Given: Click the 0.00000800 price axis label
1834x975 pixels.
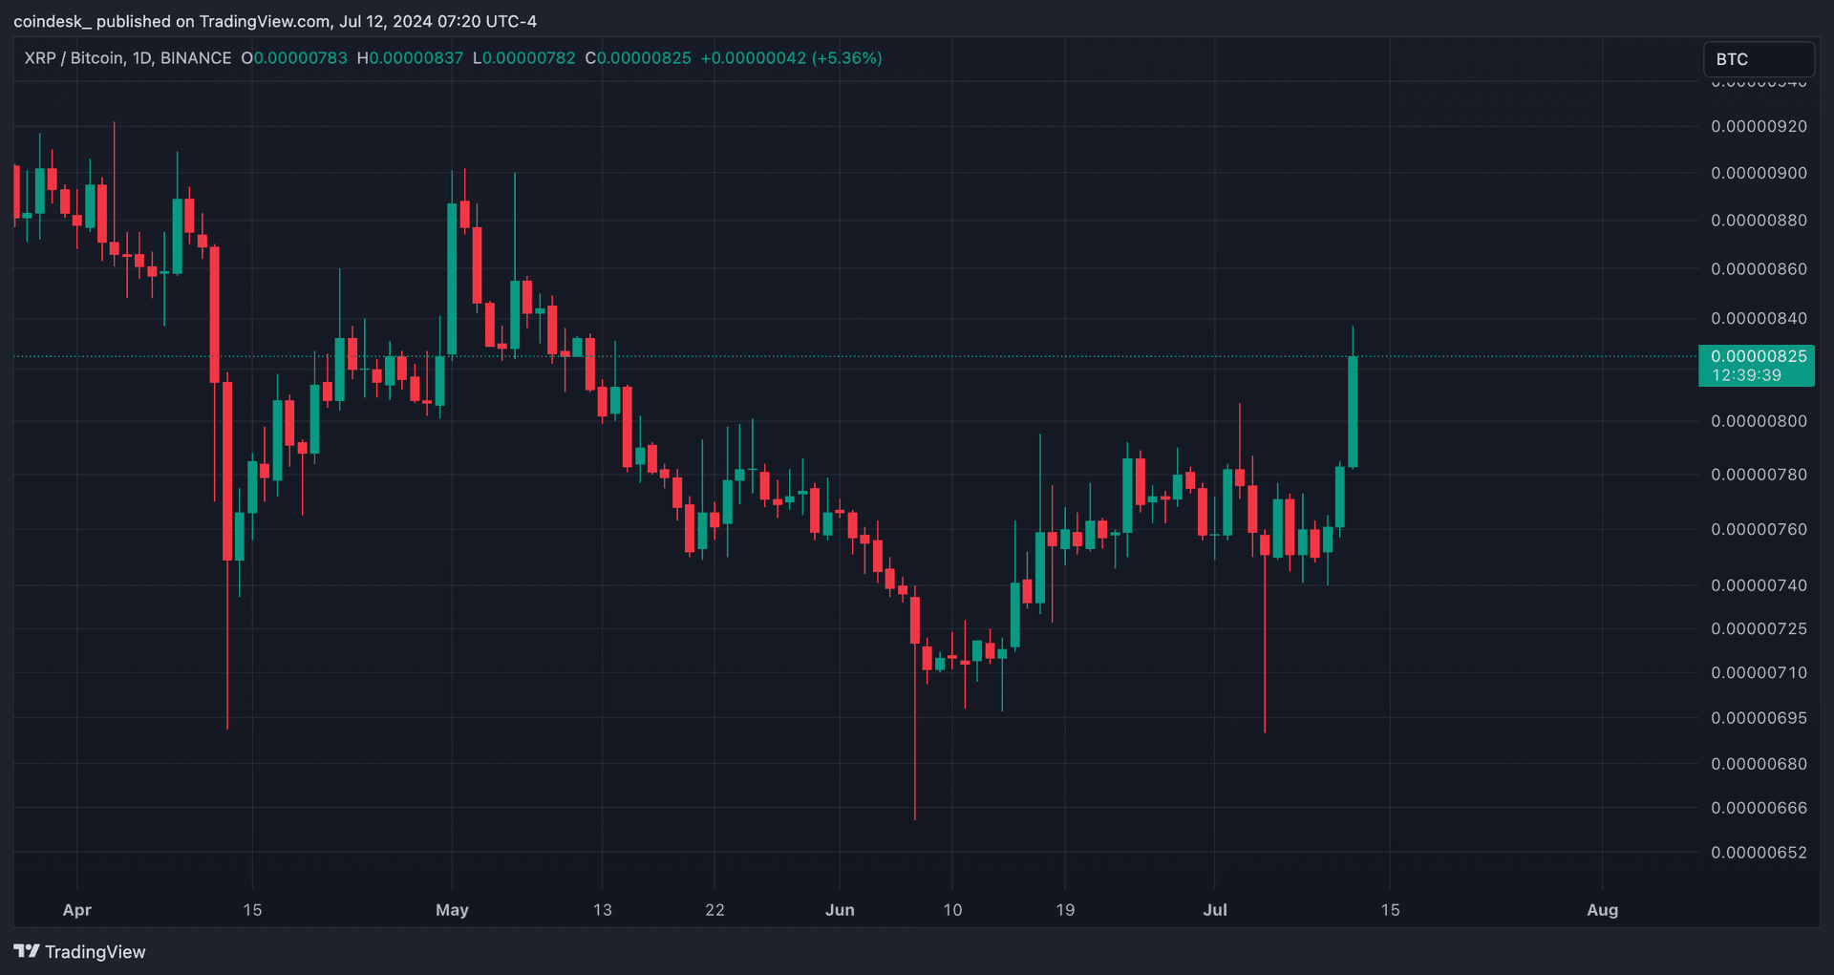Looking at the screenshot, I should click(x=1759, y=421).
